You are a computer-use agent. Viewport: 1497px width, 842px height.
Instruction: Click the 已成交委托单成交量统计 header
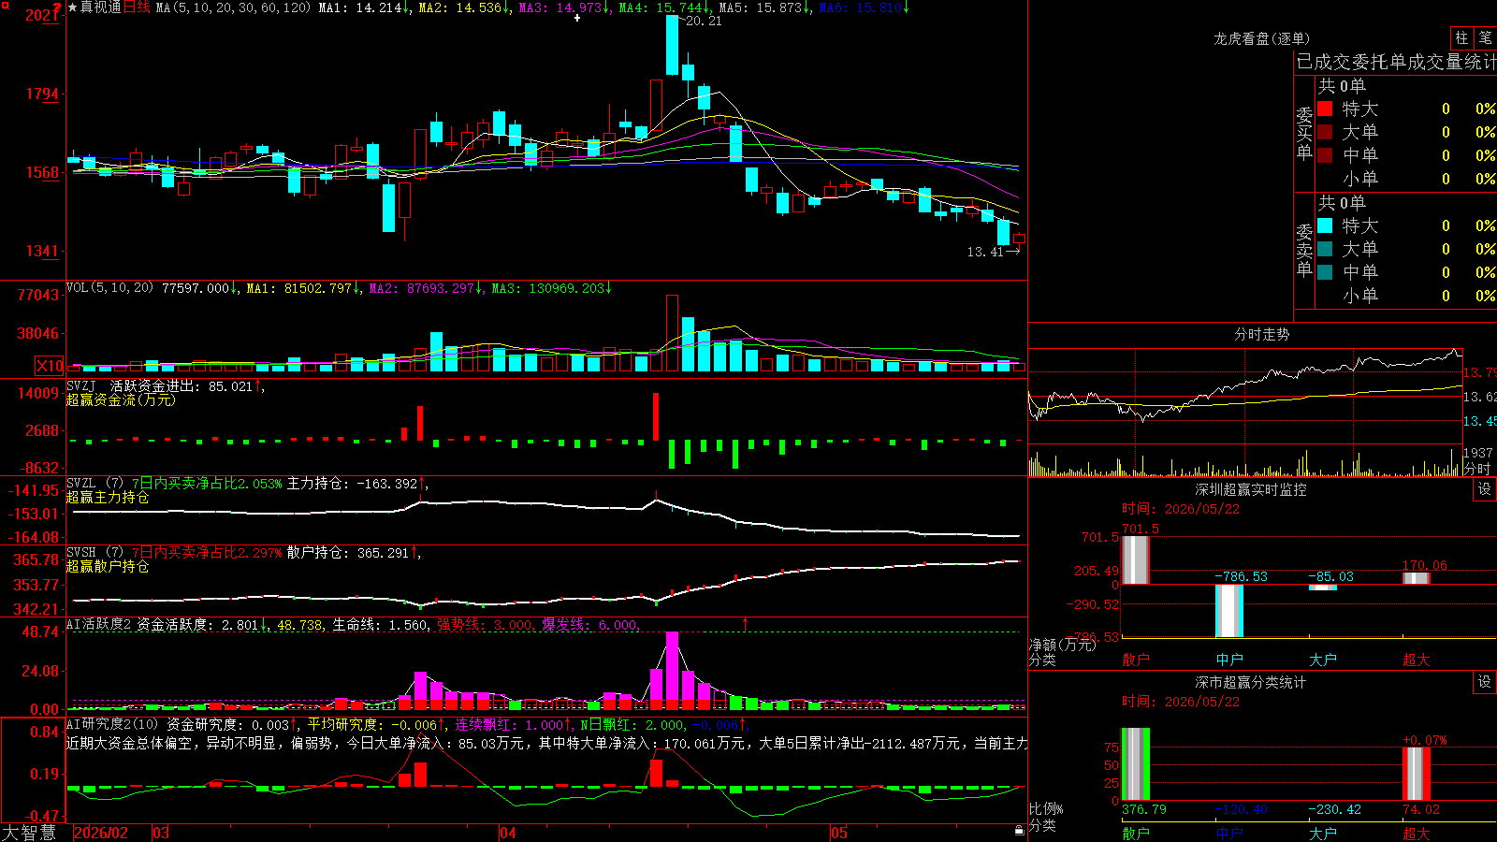pos(1396,62)
